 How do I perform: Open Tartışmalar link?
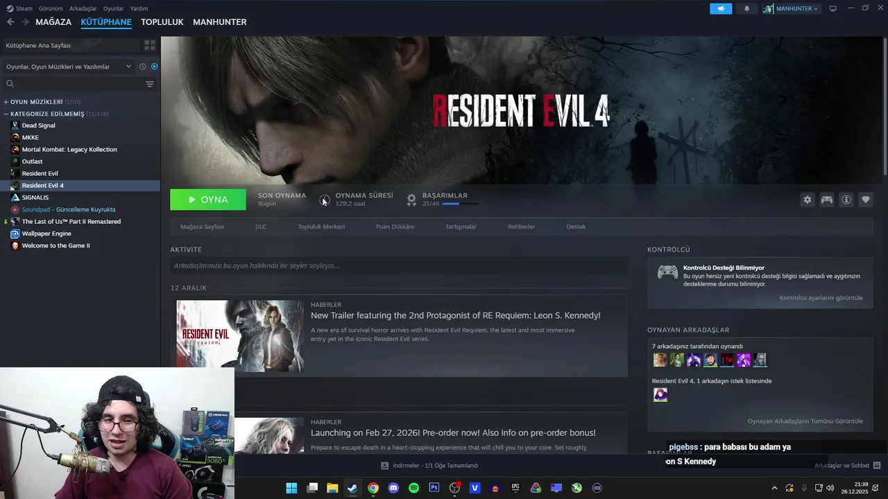point(461,227)
